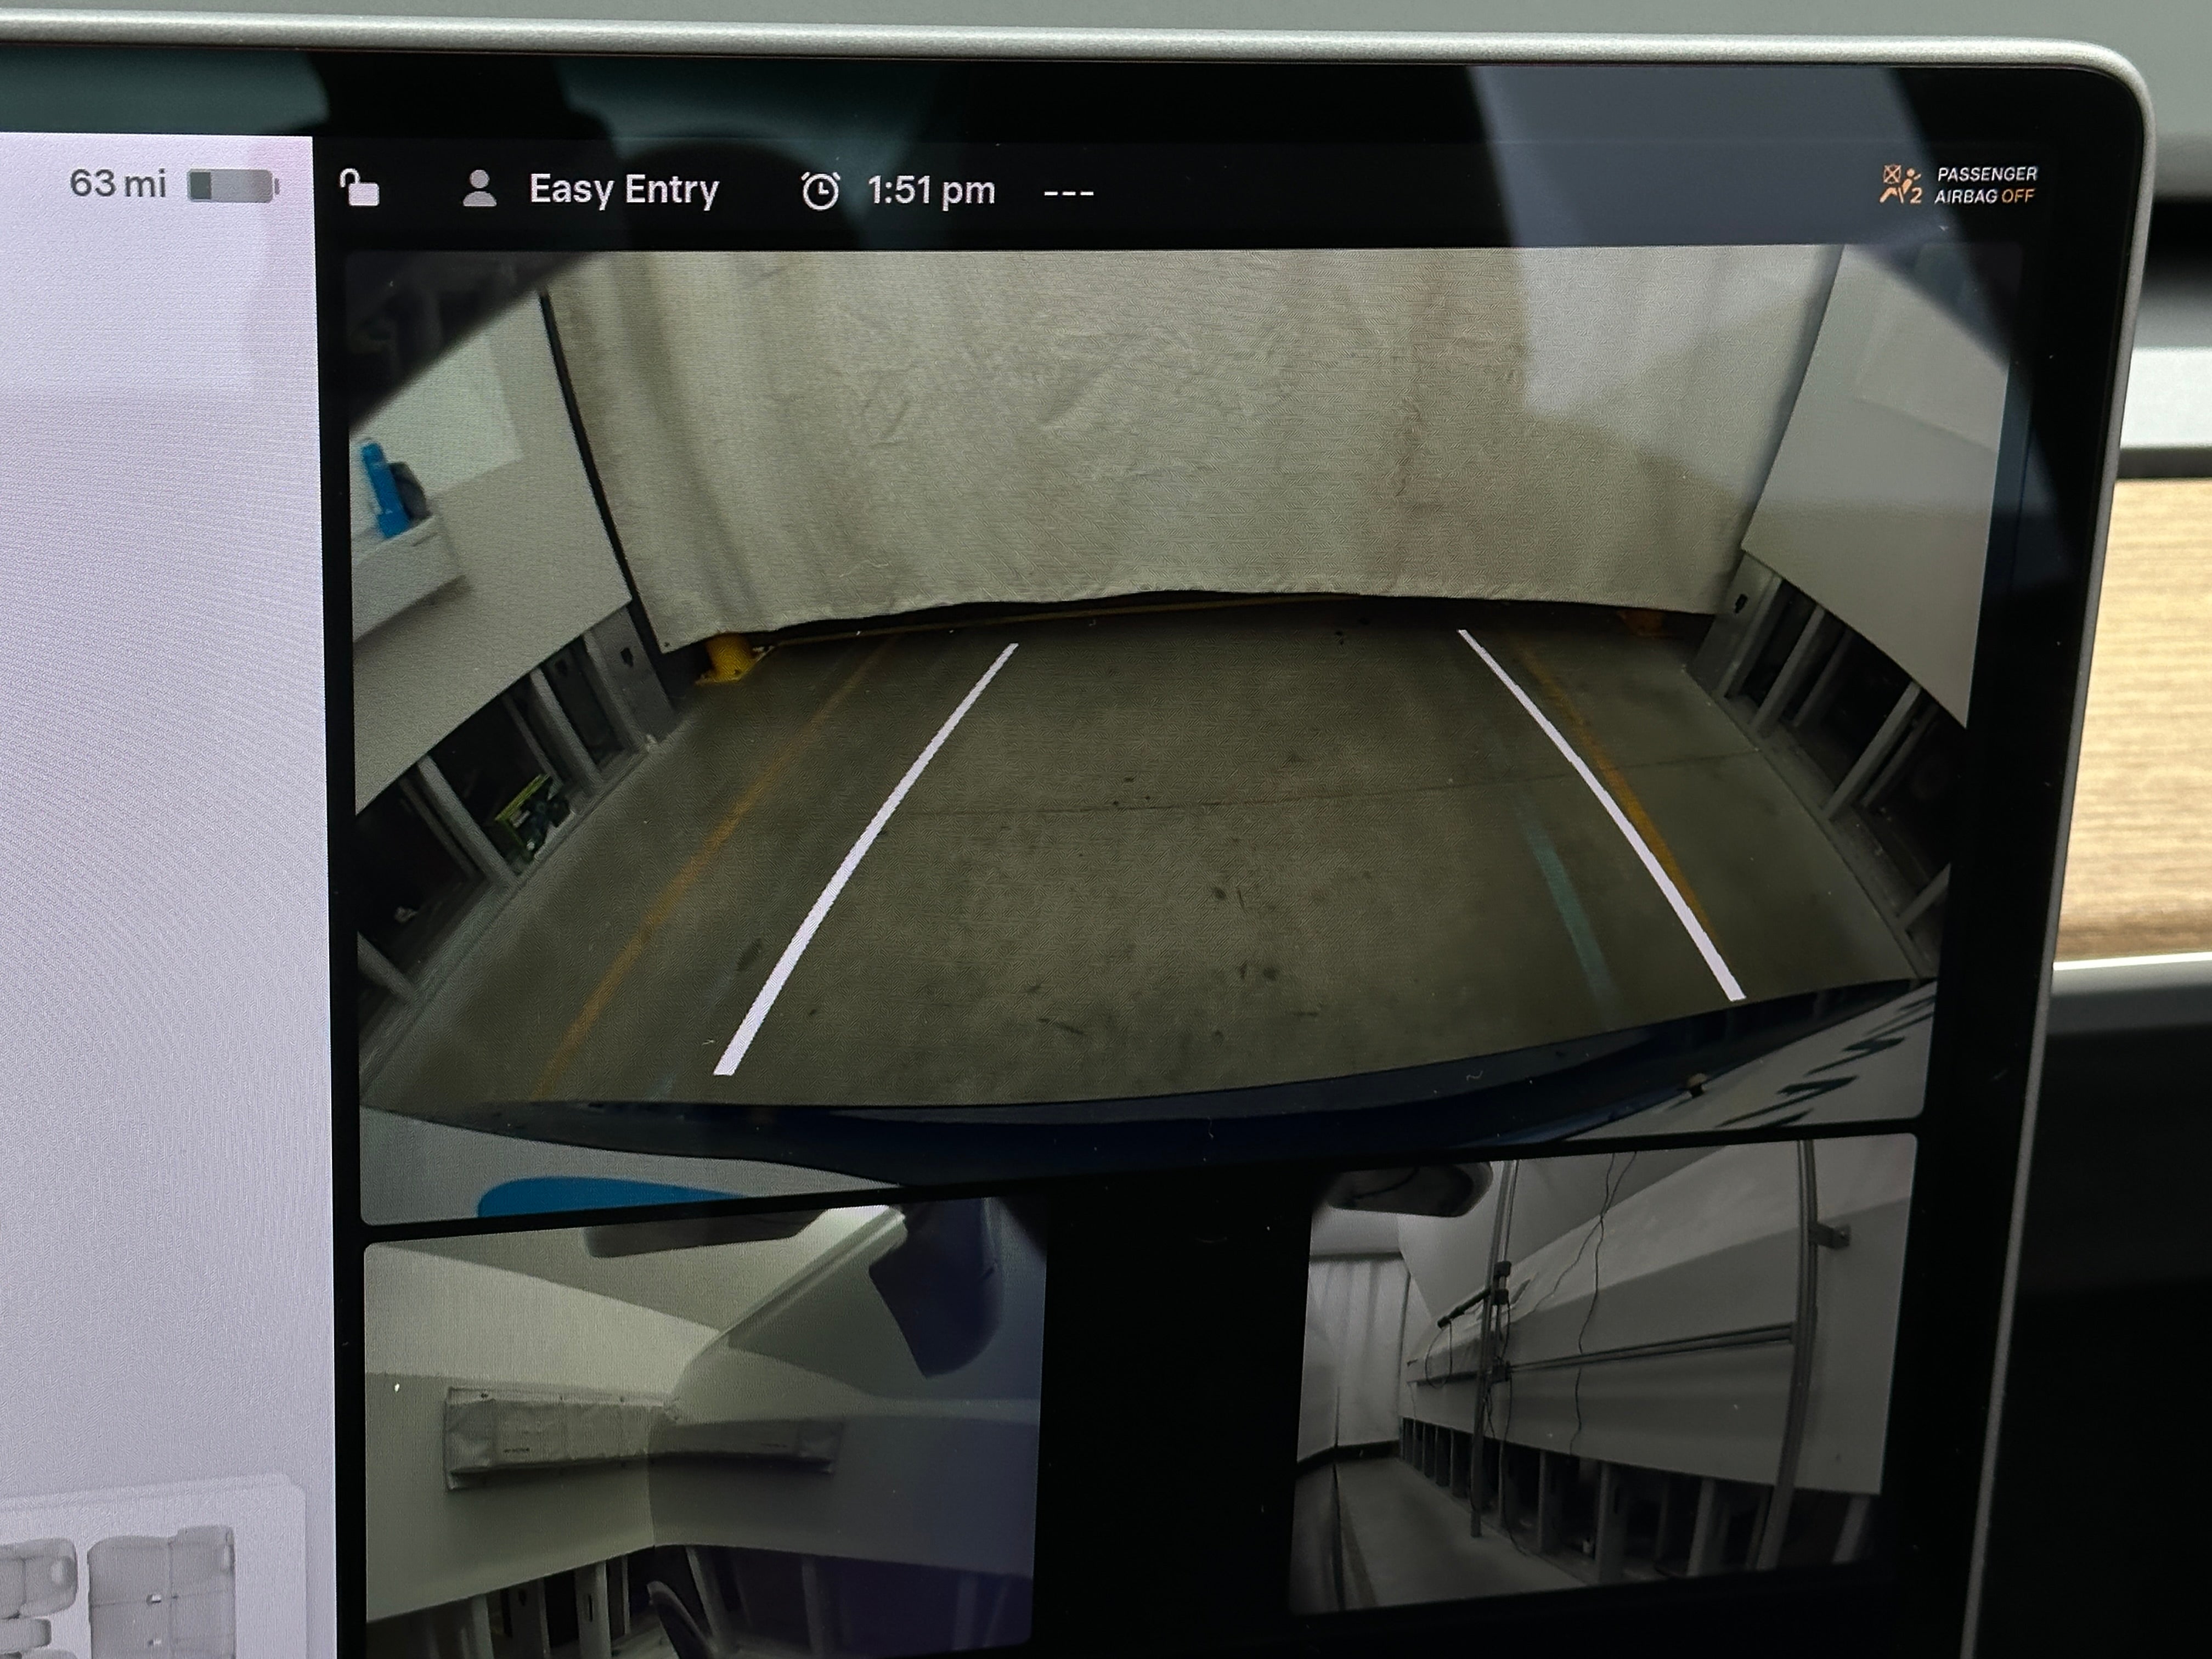The height and width of the screenshot is (1659, 2212).
Task: Tap the PASSENGER AIRBAG OFF text
Action: 1985,185
